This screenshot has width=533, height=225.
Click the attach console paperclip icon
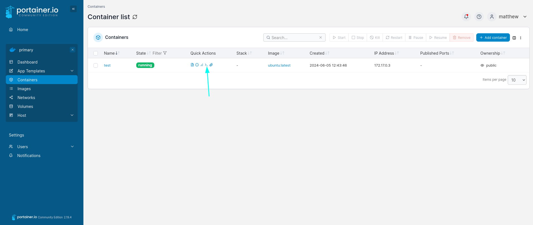click(x=211, y=65)
